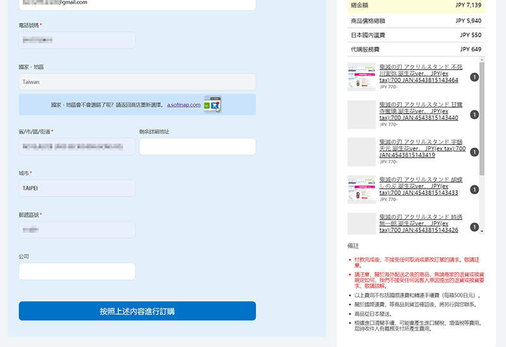
Task: Click the province/city/street address field
Action: pos(77,146)
